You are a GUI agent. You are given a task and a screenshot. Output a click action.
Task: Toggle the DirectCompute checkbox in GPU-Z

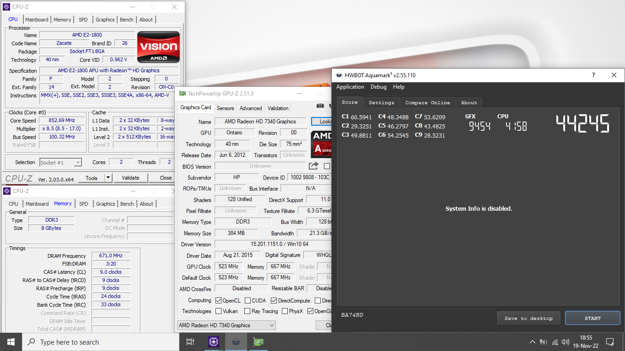click(274, 301)
